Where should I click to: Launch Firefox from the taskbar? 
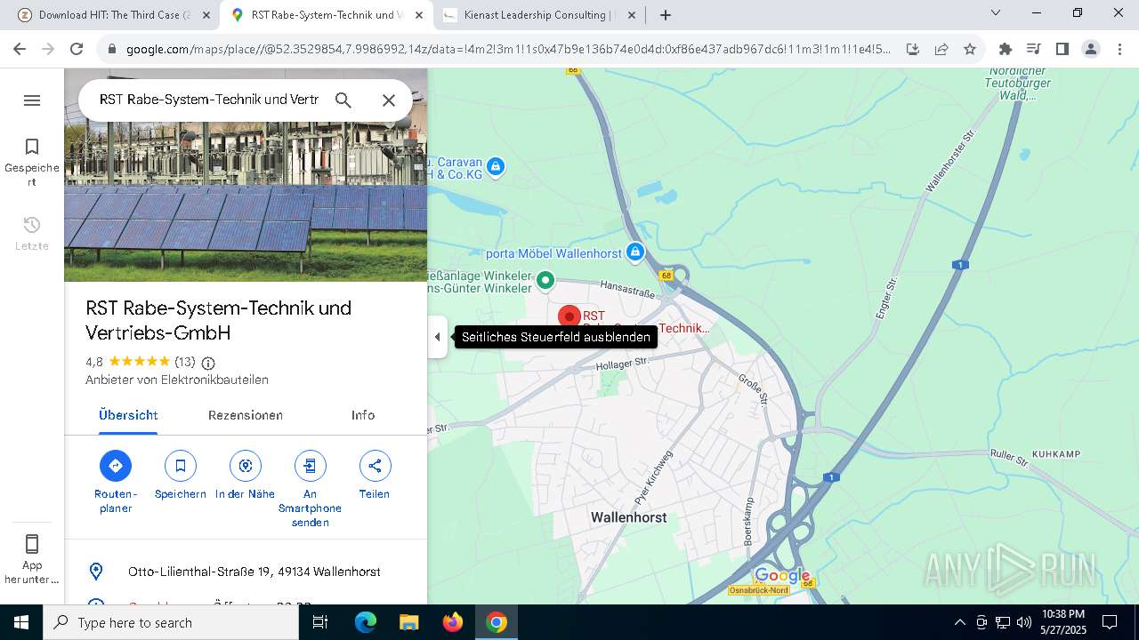click(453, 622)
